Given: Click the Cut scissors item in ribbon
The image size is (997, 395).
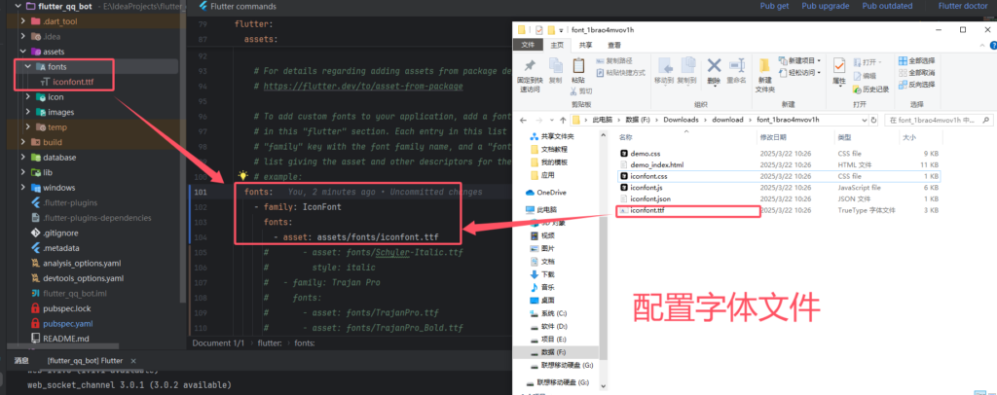Looking at the screenshot, I should pyautogui.click(x=582, y=90).
